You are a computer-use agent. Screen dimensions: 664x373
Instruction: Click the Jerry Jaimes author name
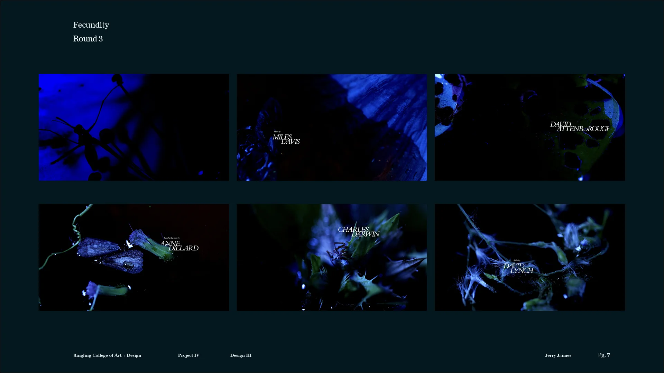tap(558, 355)
